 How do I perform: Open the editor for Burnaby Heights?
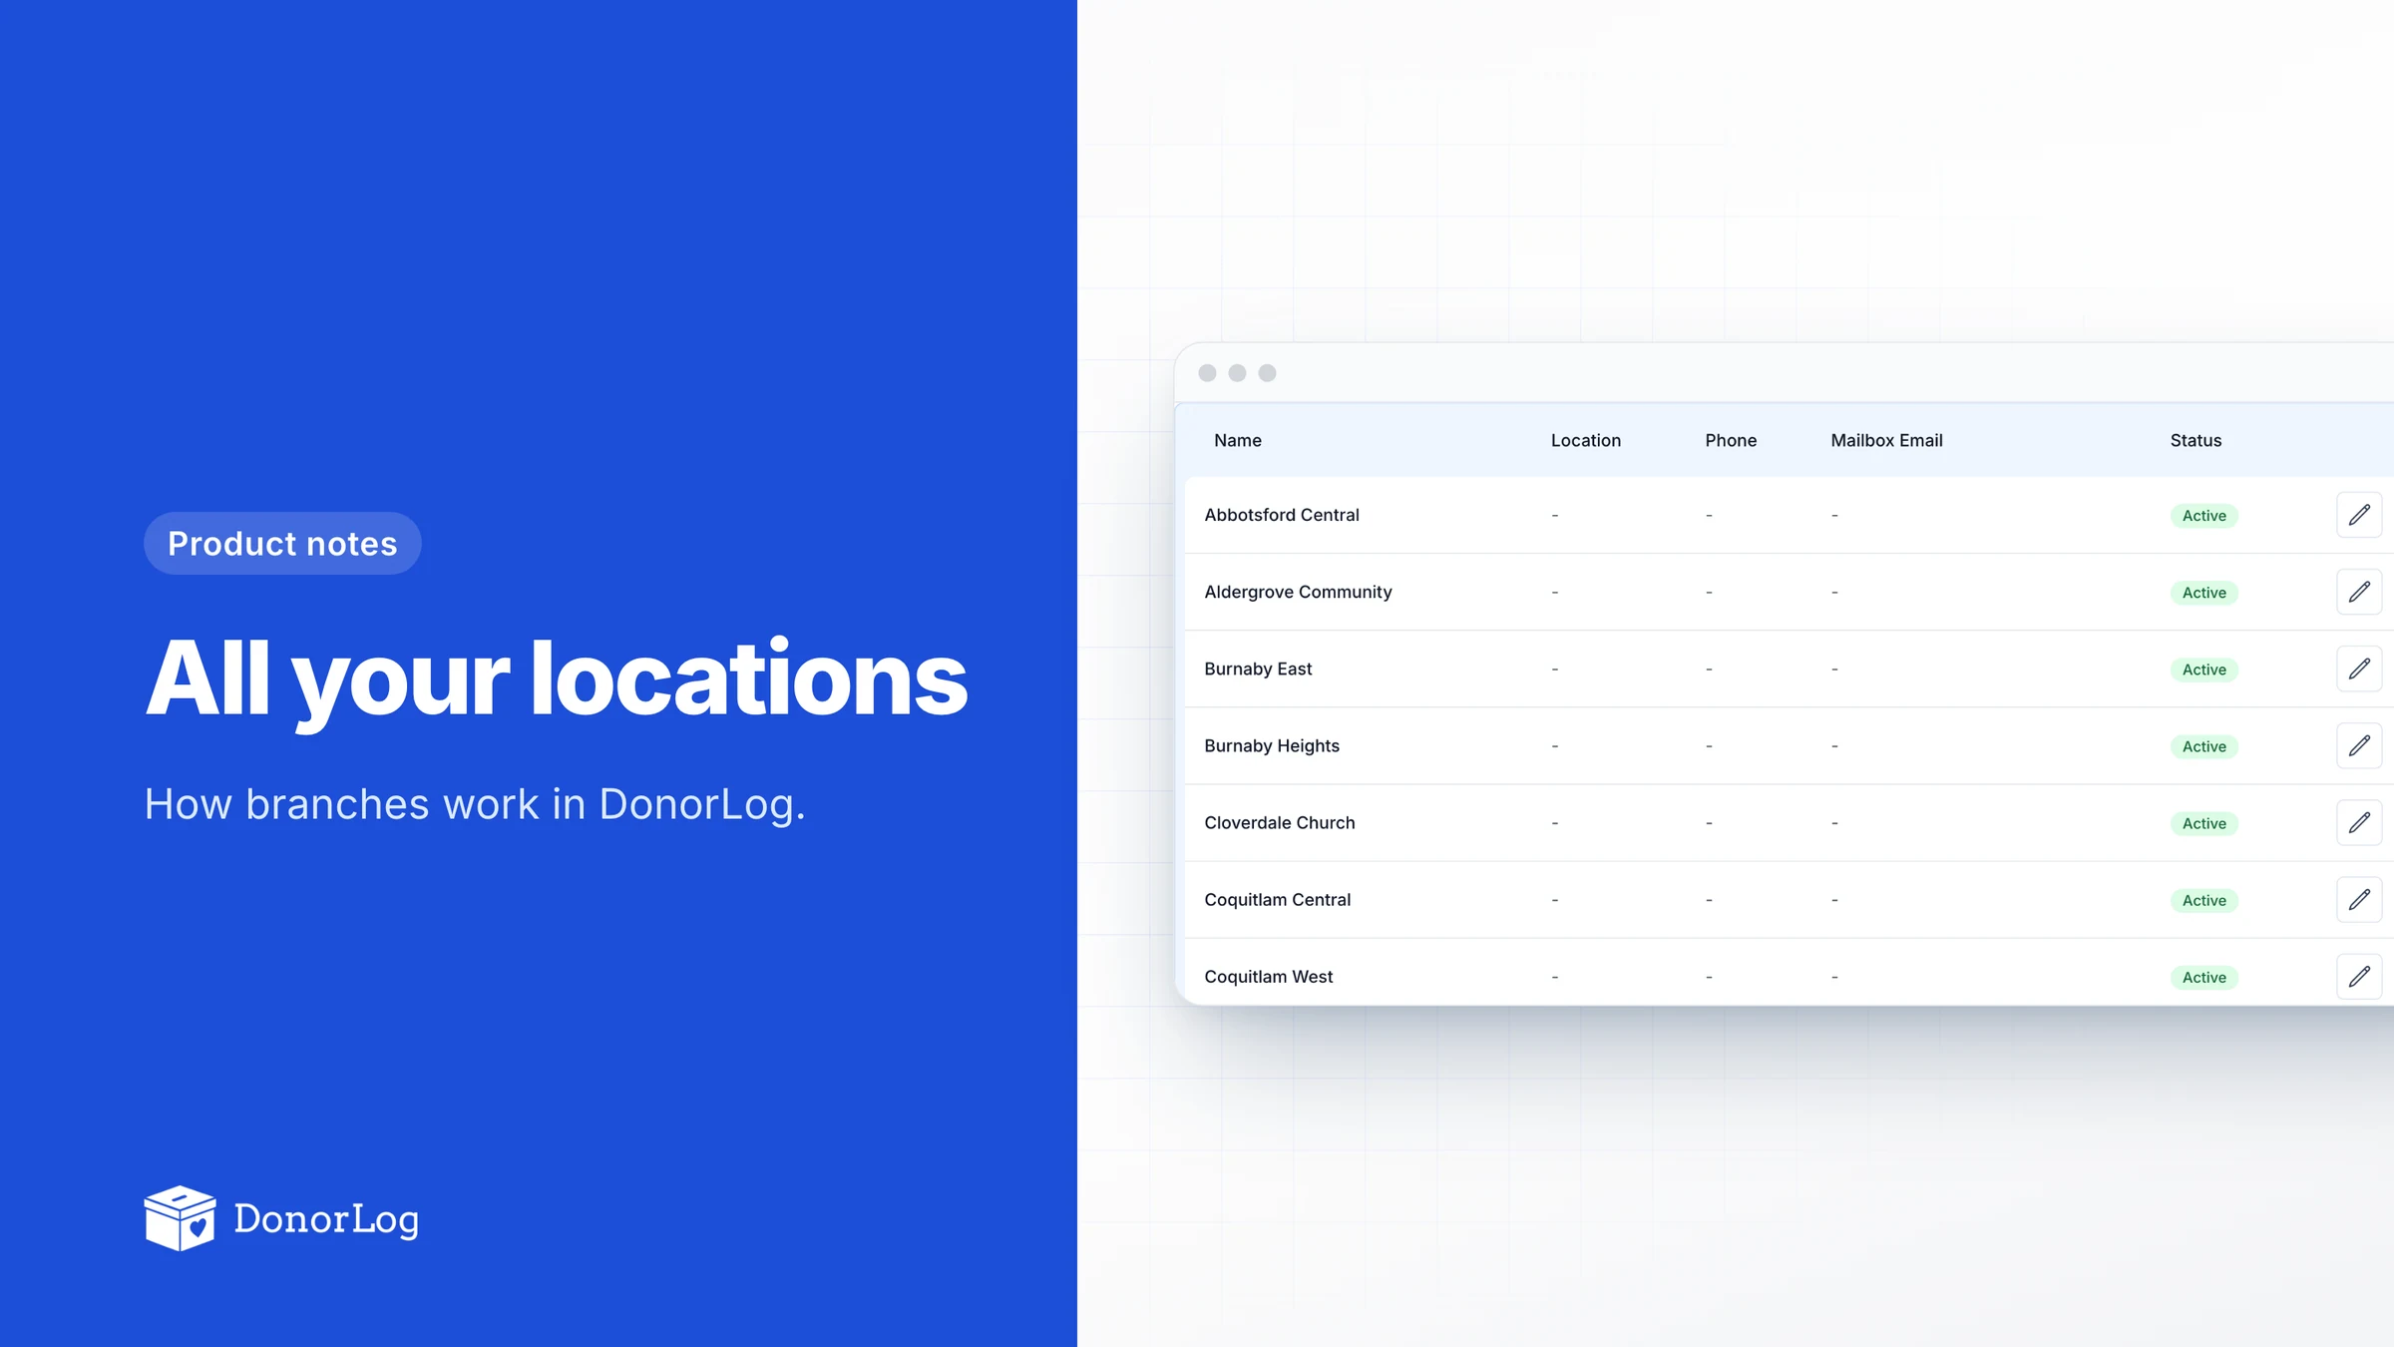2359,745
